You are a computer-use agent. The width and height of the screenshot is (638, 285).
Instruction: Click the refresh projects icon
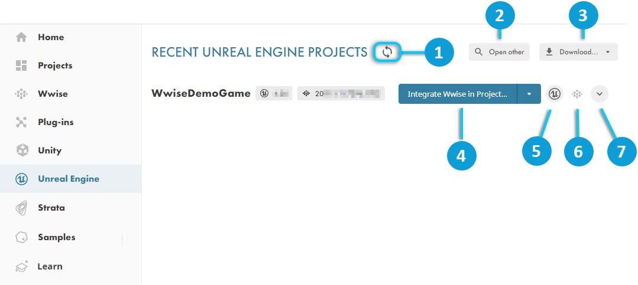[387, 52]
